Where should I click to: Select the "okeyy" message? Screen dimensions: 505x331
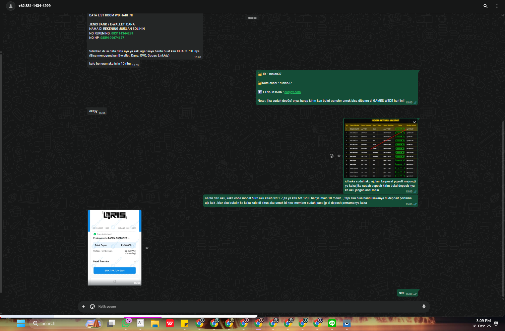click(x=97, y=111)
